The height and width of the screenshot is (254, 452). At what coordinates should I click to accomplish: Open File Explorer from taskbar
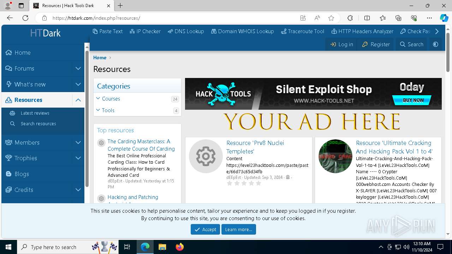(x=162, y=247)
